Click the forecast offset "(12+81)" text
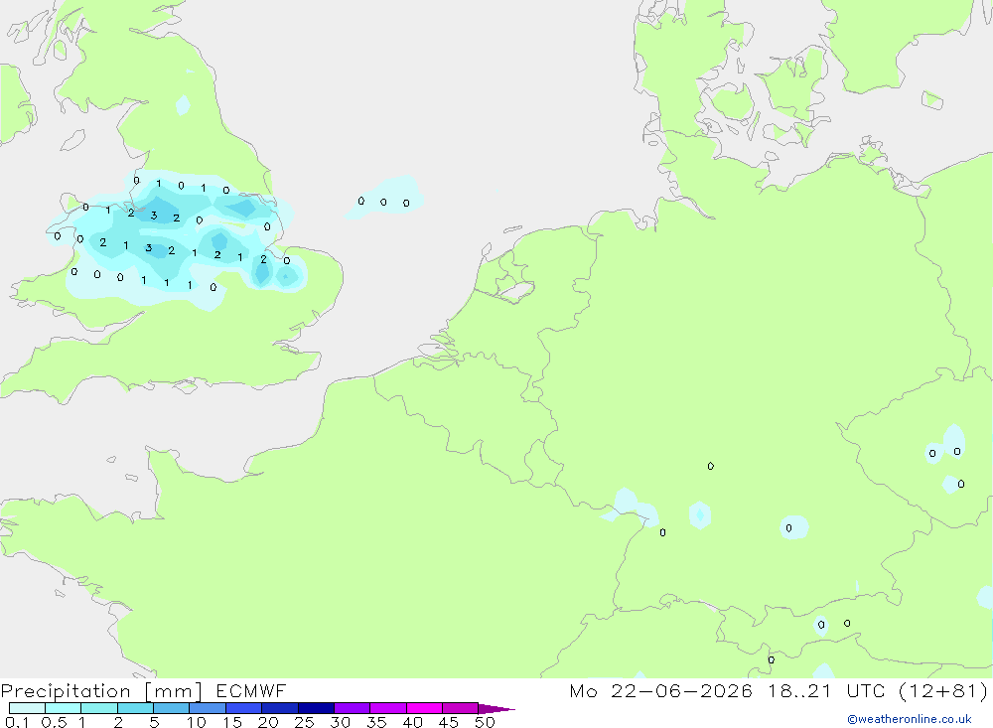The height and width of the screenshot is (728, 993). (942, 691)
